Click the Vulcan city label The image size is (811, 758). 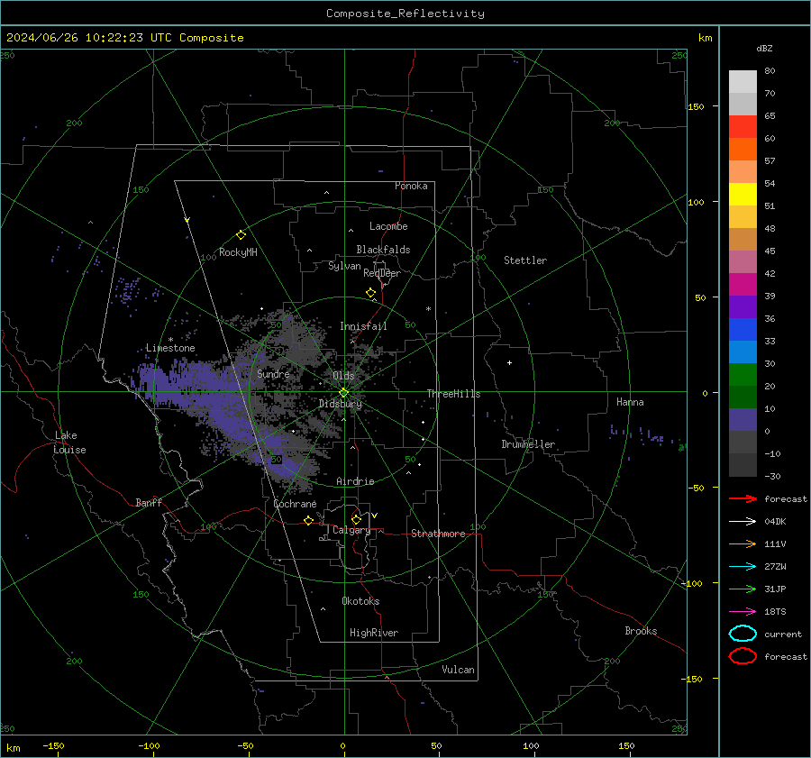[459, 670]
